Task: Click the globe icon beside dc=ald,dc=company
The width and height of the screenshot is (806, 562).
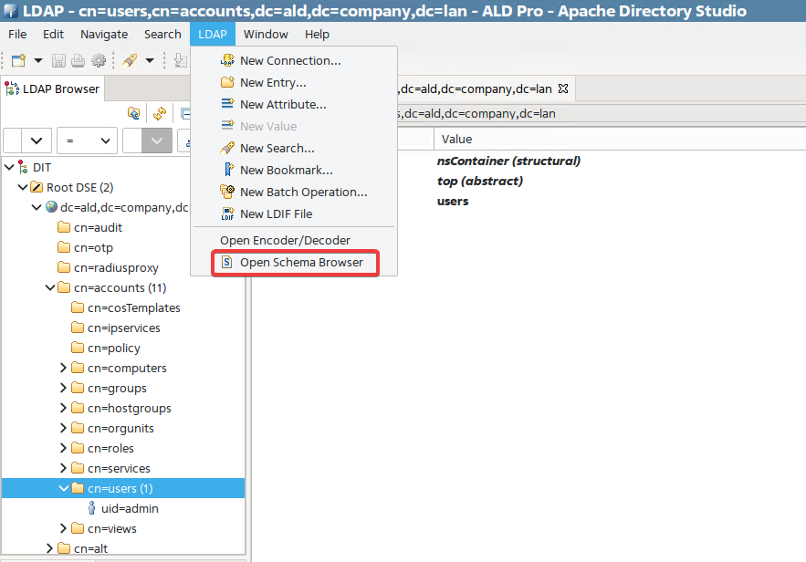Action: click(51, 207)
